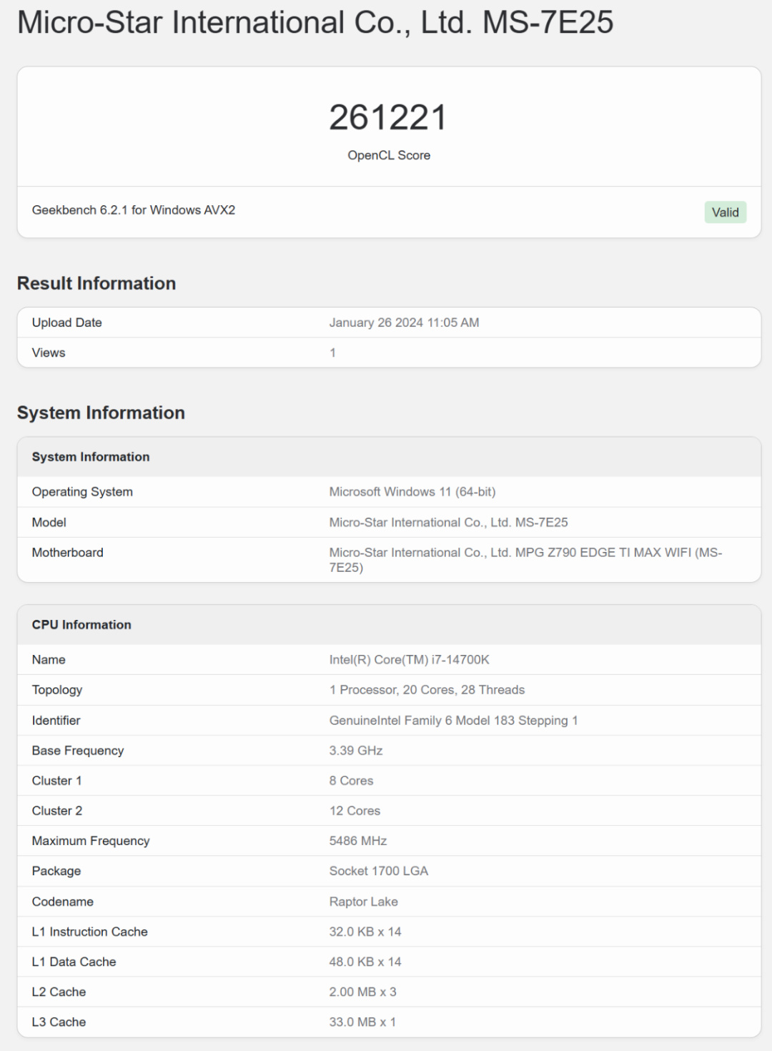772x1051 pixels.
Task: Click the upload date January 26 2024 value
Action: [x=404, y=322]
